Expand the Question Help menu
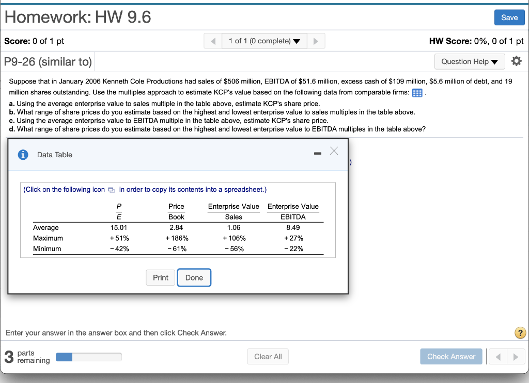The image size is (529, 383). (470, 61)
